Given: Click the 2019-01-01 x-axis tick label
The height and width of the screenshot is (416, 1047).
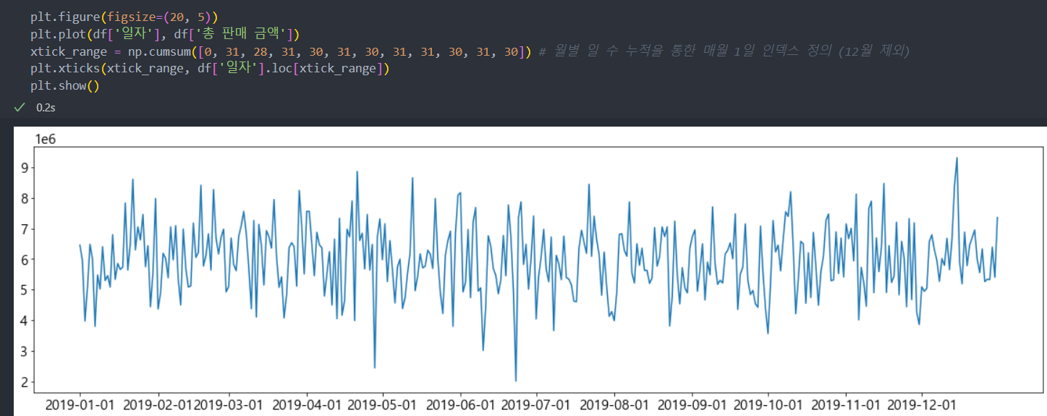Looking at the screenshot, I should click(x=80, y=404).
